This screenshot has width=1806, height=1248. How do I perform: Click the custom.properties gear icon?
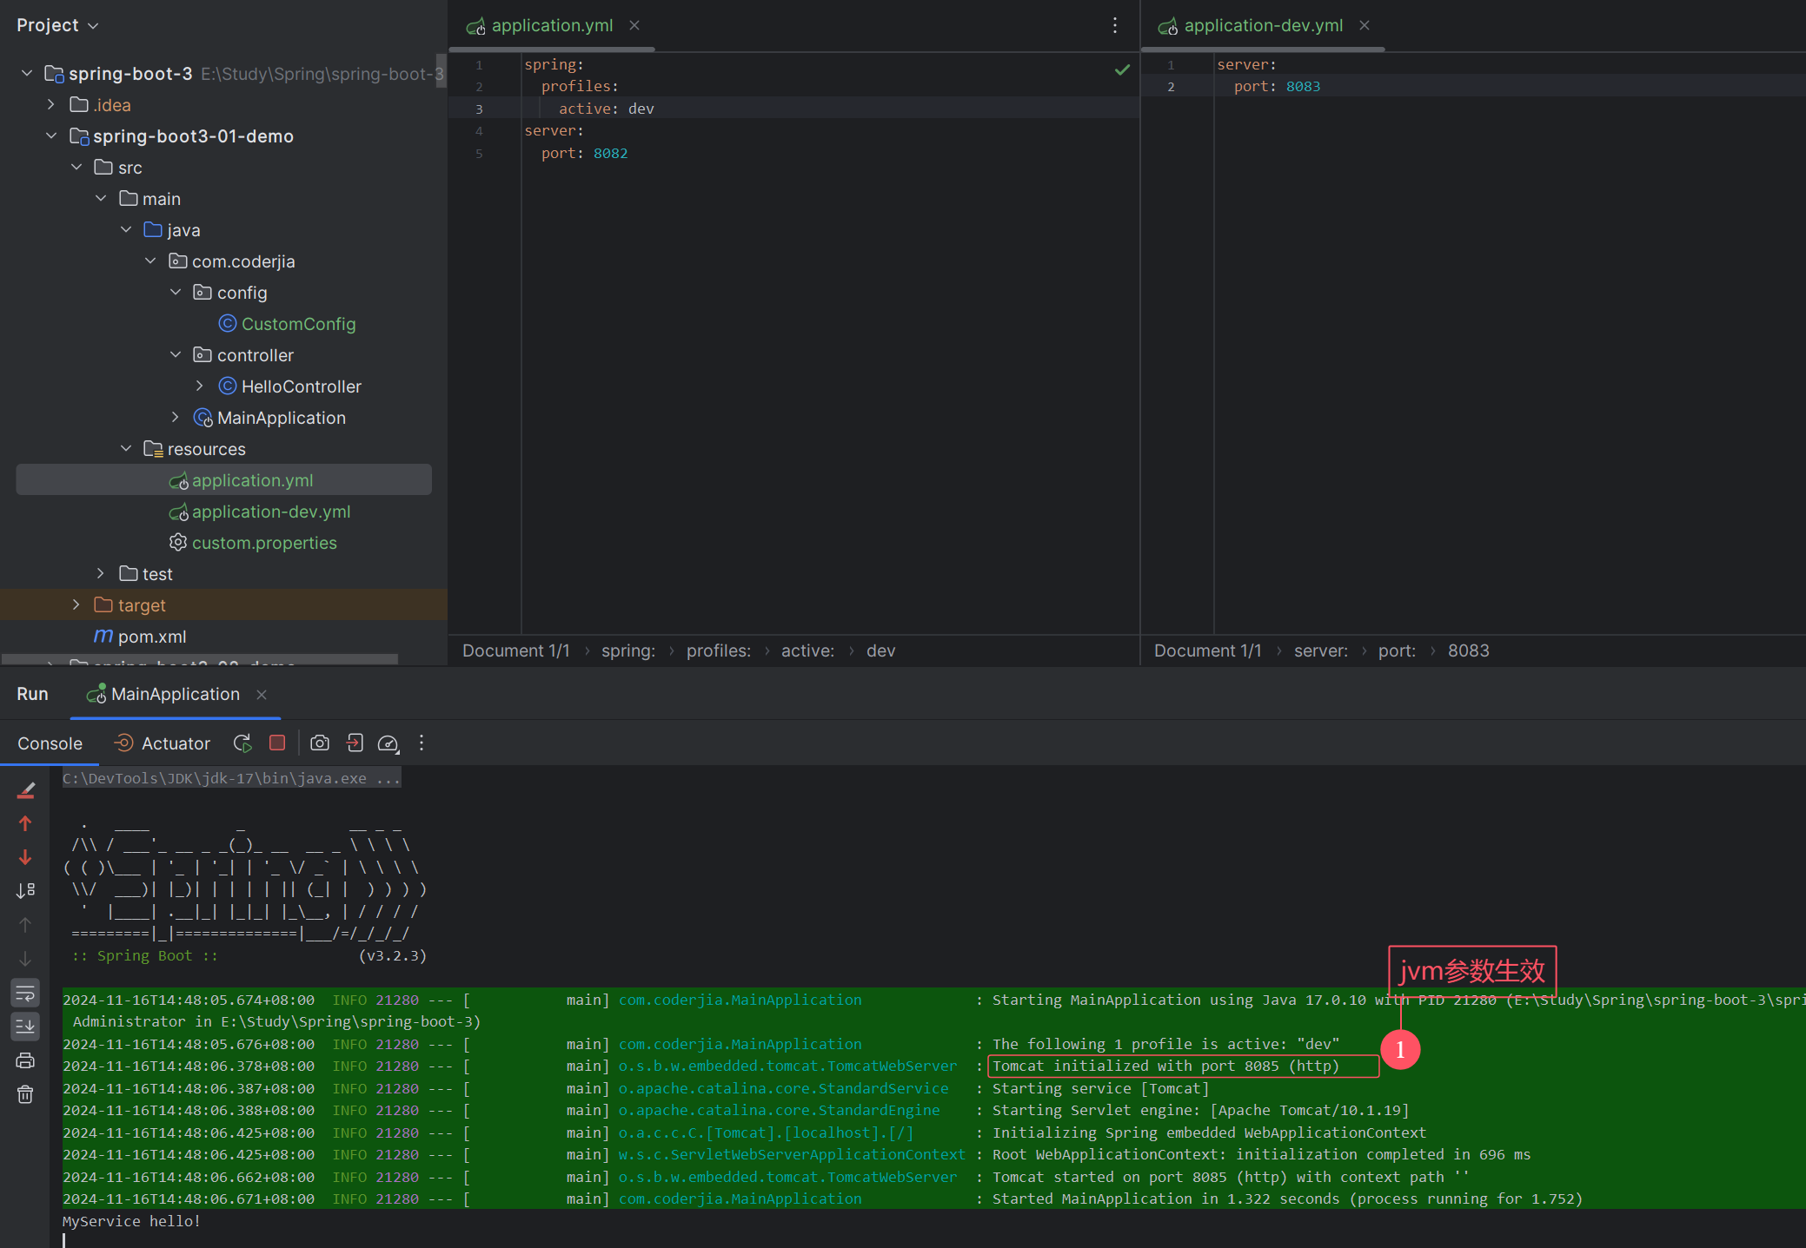pos(178,543)
